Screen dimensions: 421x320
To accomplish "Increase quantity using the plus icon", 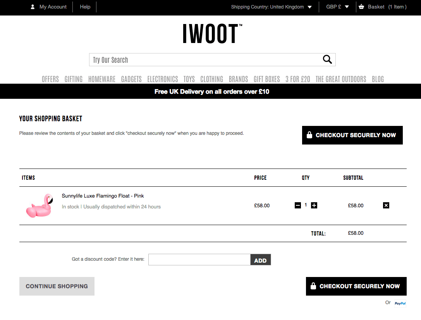I will (314, 205).
